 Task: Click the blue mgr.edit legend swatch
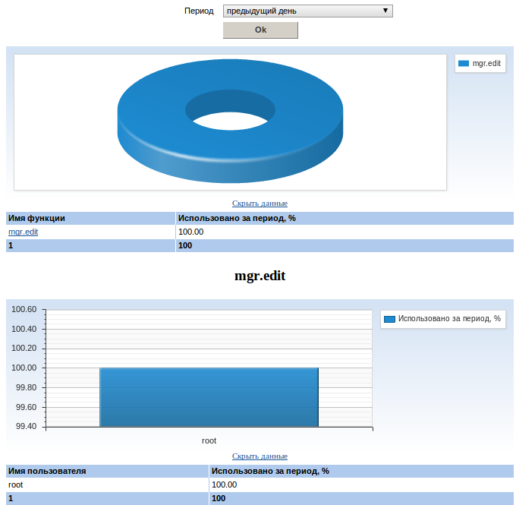tap(464, 64)
